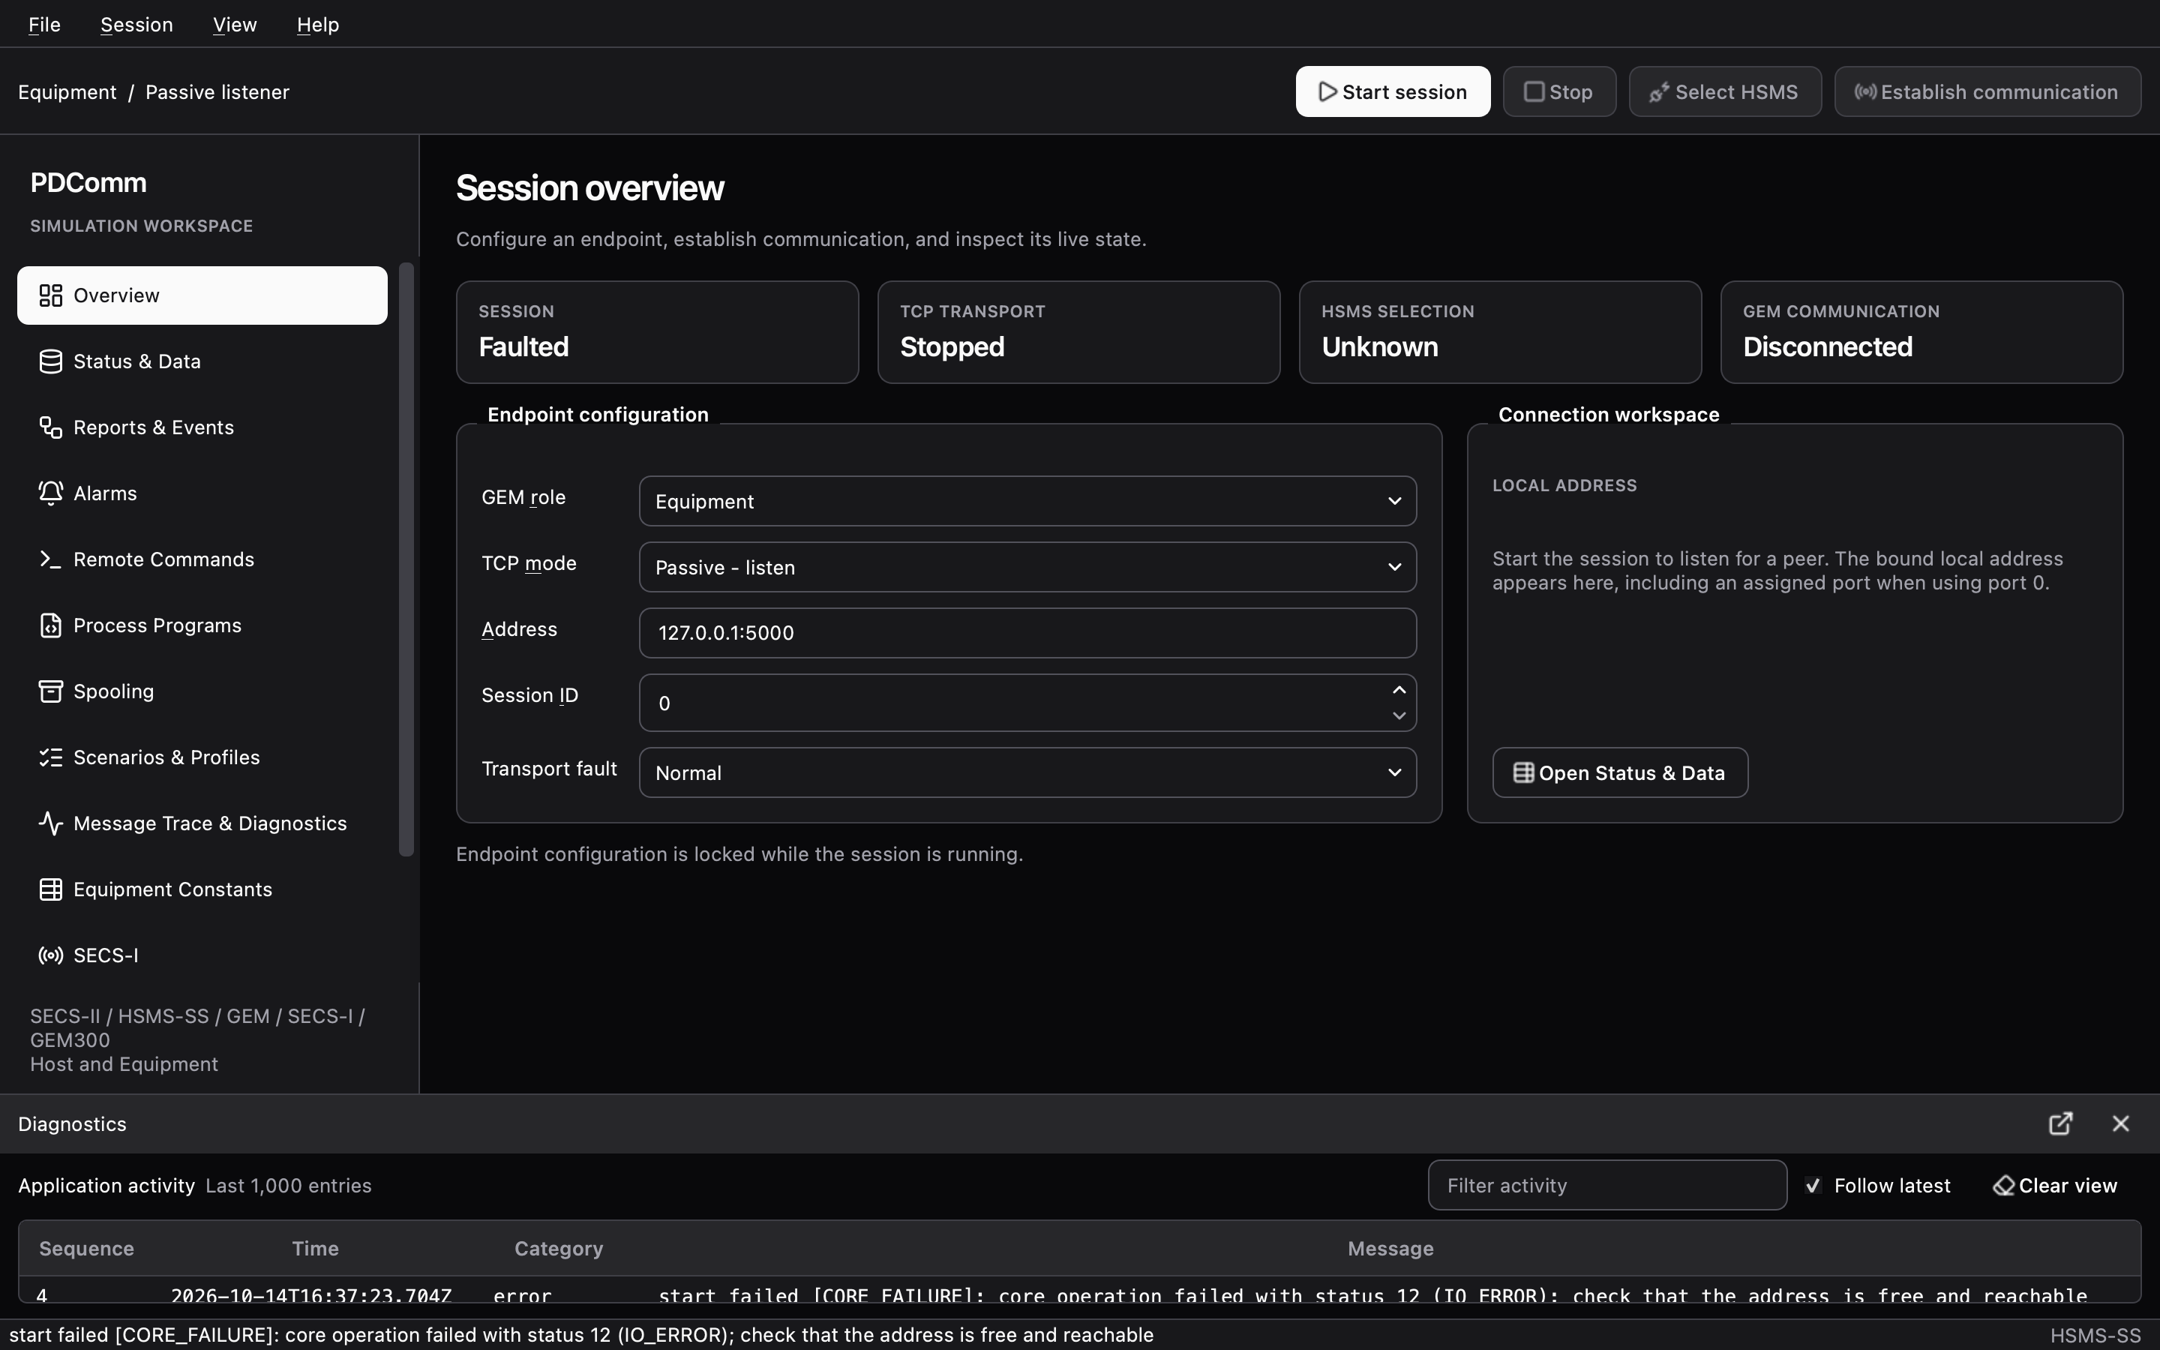Screen dimensions: 2160x1350
Task: Click the Time column header
Action: (315, 1249)
